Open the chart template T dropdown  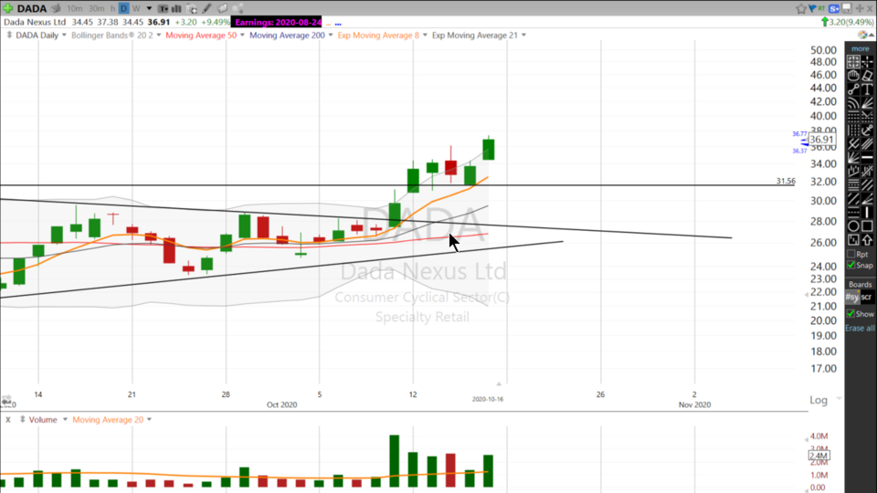(x=163, y=8)
